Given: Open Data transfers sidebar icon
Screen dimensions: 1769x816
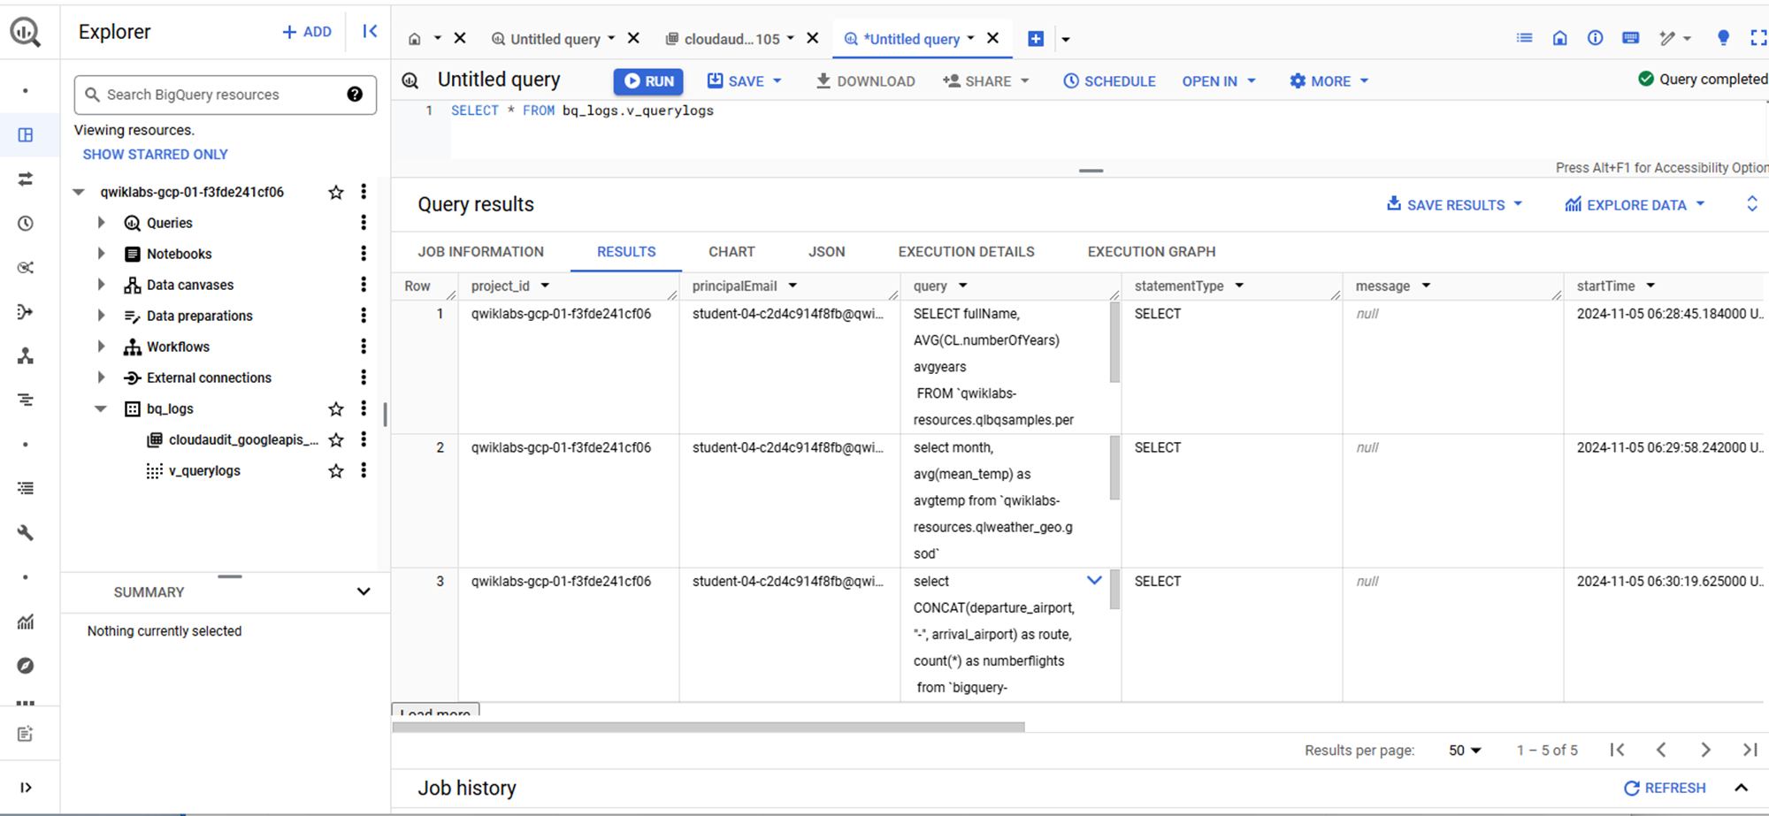Looking at the screenshot, I should pos(26,179).
